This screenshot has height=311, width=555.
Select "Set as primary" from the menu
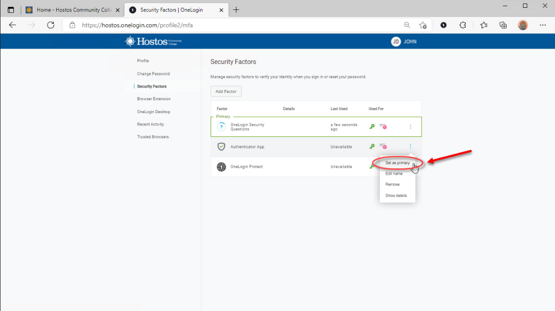click(x=398, y=163)
